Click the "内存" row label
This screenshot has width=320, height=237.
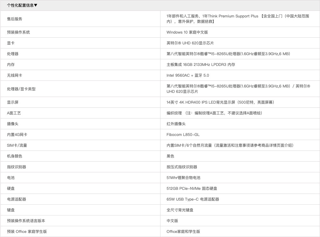pyautogui.click(x=10, y=65)
